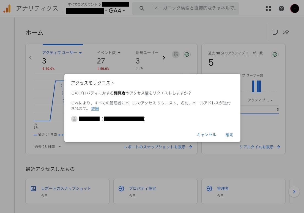304x213 pixels.
Task: Open the help question mark icon
Action: coord(281,9)
